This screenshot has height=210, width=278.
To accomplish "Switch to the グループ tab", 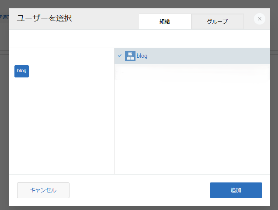I will [x=218, y=22].
